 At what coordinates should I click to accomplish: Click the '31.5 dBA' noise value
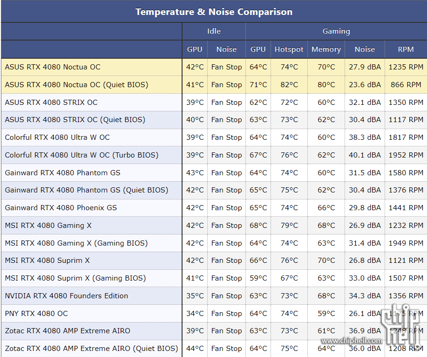click(365, 173)
